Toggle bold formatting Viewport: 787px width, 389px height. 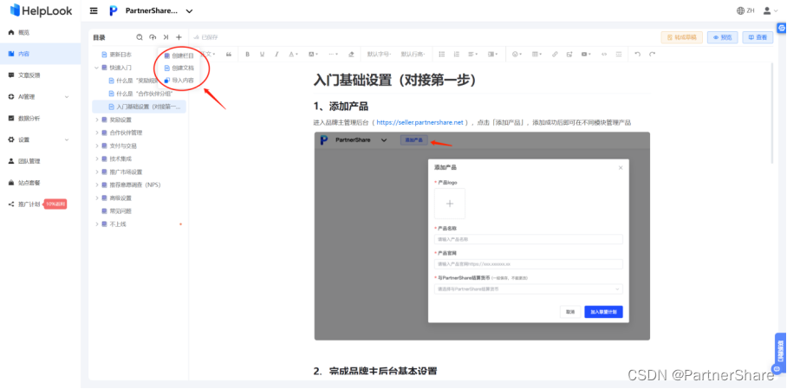pos(247,55)
